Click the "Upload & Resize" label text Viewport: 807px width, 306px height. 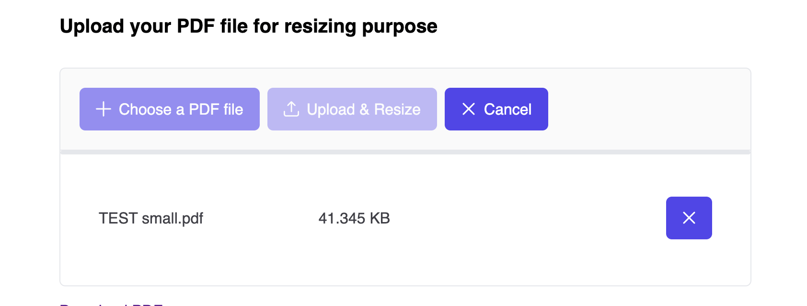coord(364,109)
